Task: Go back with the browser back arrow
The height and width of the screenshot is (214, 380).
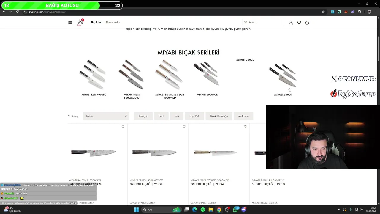Action: tap(4, 12)
